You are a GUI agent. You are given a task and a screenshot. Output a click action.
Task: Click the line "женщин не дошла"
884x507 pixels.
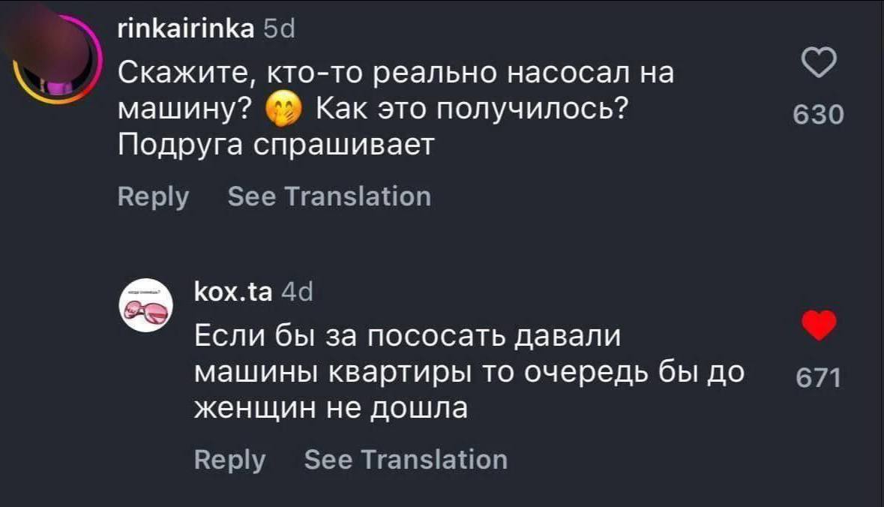click(331, 408)
